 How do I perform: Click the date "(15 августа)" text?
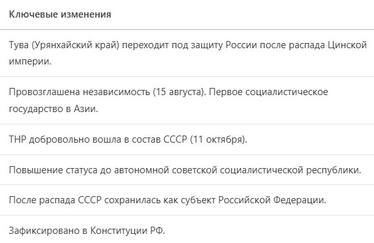point(179,92)
